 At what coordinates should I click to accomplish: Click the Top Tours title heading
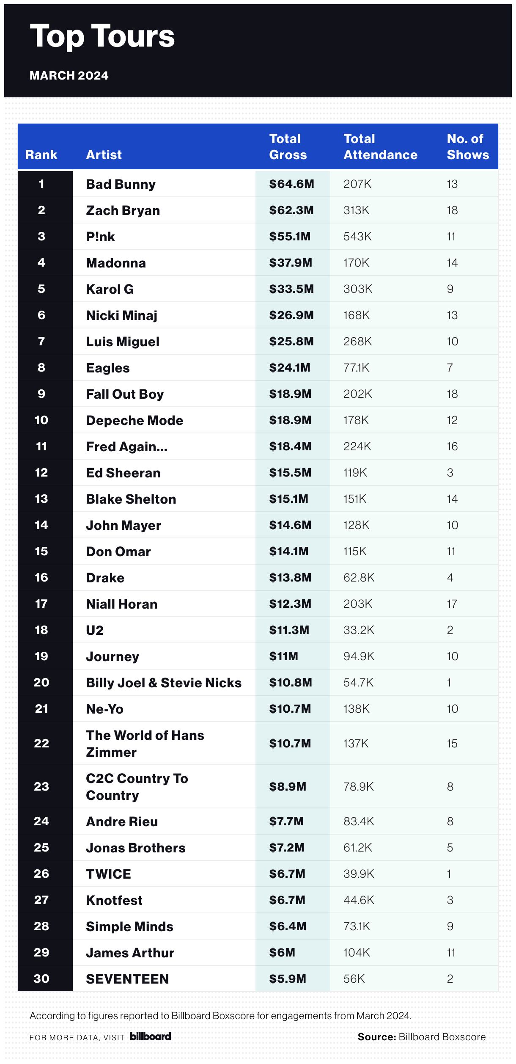[x=102, y=36]
